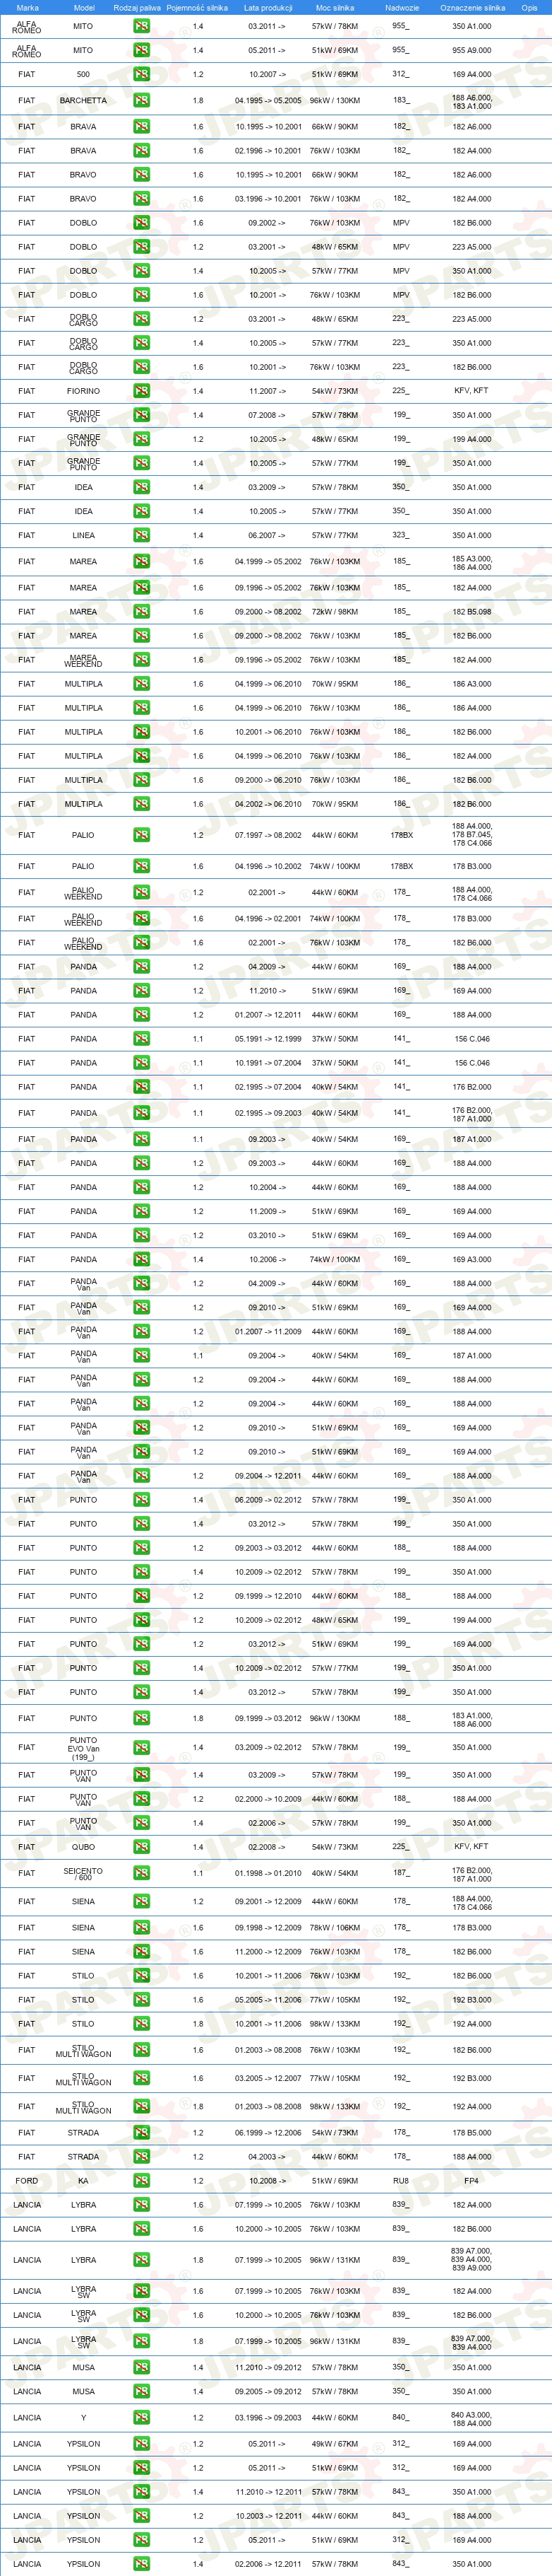Select the engine code FP4

tap(471, 2181)
